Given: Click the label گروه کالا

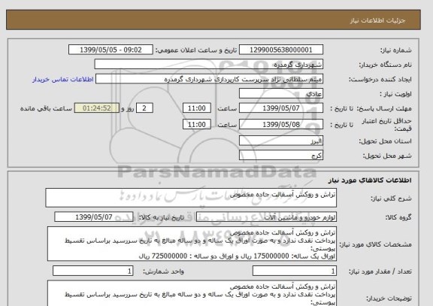Looking at the screenshot, I should (398, 217).
